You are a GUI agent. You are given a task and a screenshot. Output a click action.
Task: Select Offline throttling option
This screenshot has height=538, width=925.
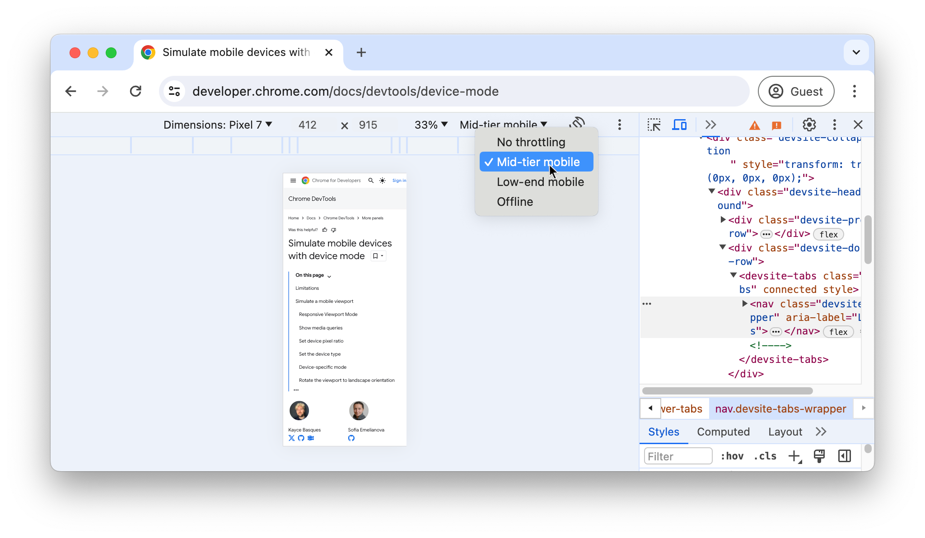514,201
